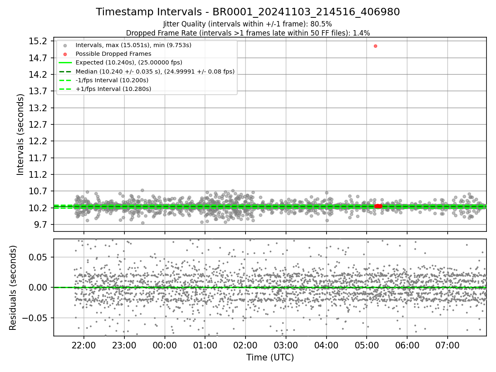Select the red outlier point near 15.0 seconds
The height and width of the screenshot is (372, 496).
coord(375,46)
